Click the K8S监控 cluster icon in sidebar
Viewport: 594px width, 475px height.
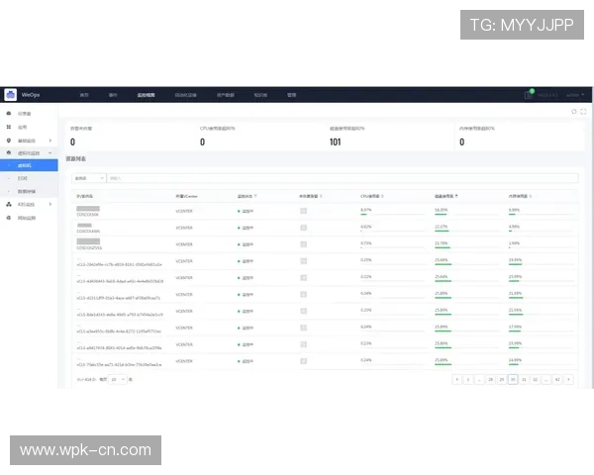[x=9, y=204]
